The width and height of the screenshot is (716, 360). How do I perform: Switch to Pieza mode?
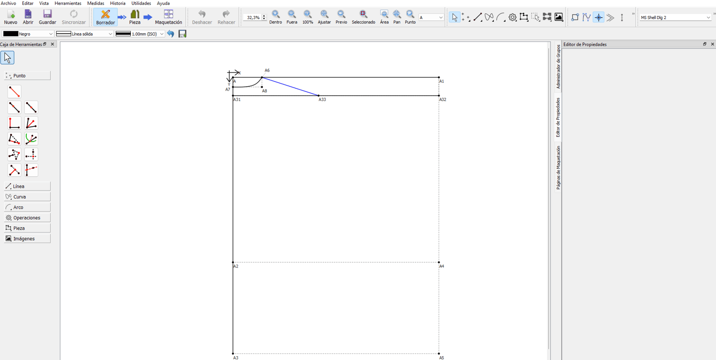135,17
